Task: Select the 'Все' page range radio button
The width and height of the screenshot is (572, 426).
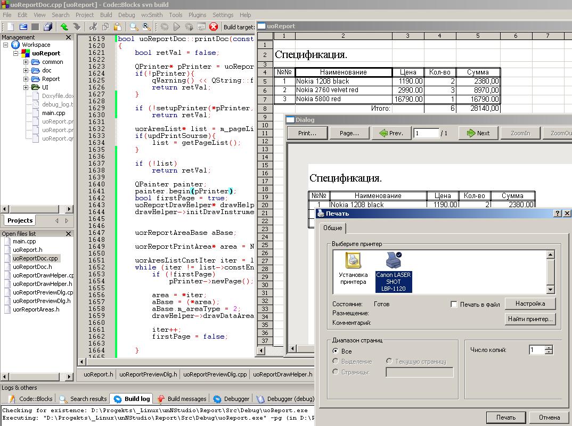Action: [x=336, y=351]
